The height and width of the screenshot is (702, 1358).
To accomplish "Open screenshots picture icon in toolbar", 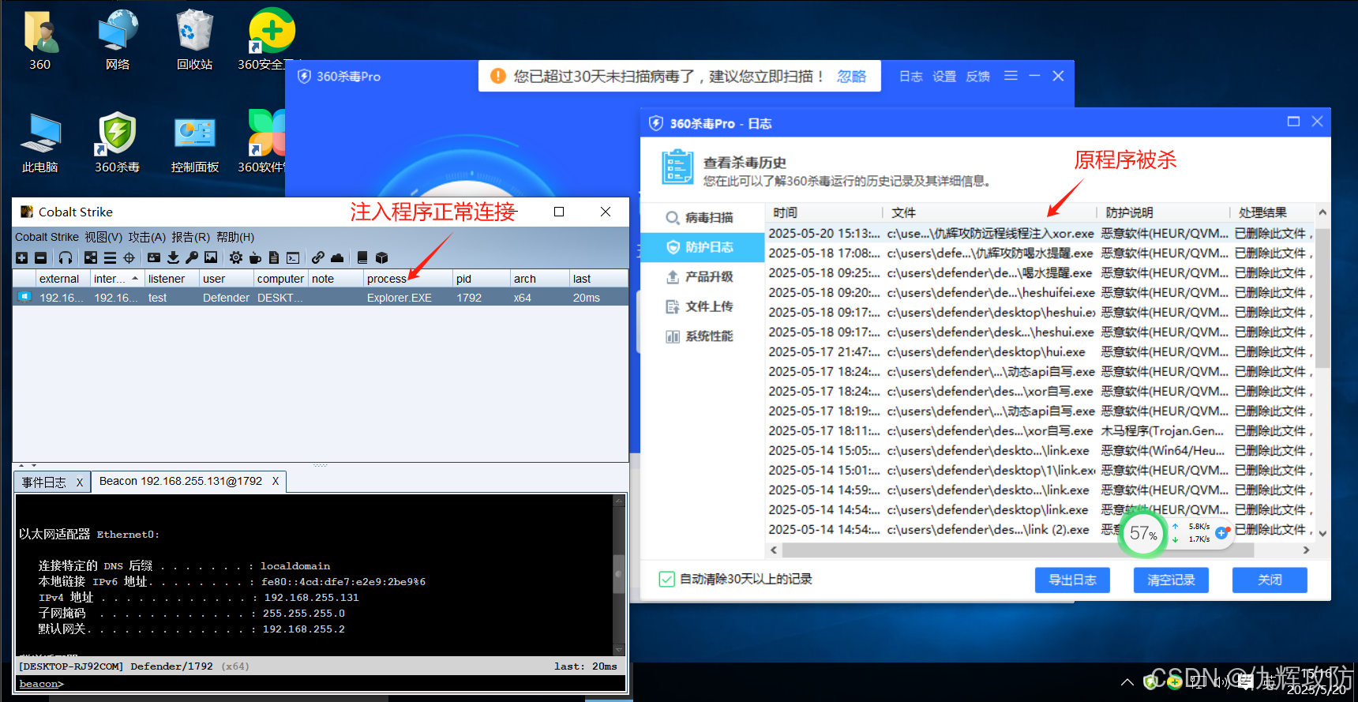I will 211,257.
